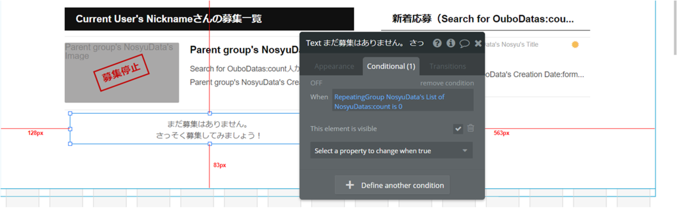Click the OFF condition status label
This screenshot has height=222, width=678.
click(316, 83)
